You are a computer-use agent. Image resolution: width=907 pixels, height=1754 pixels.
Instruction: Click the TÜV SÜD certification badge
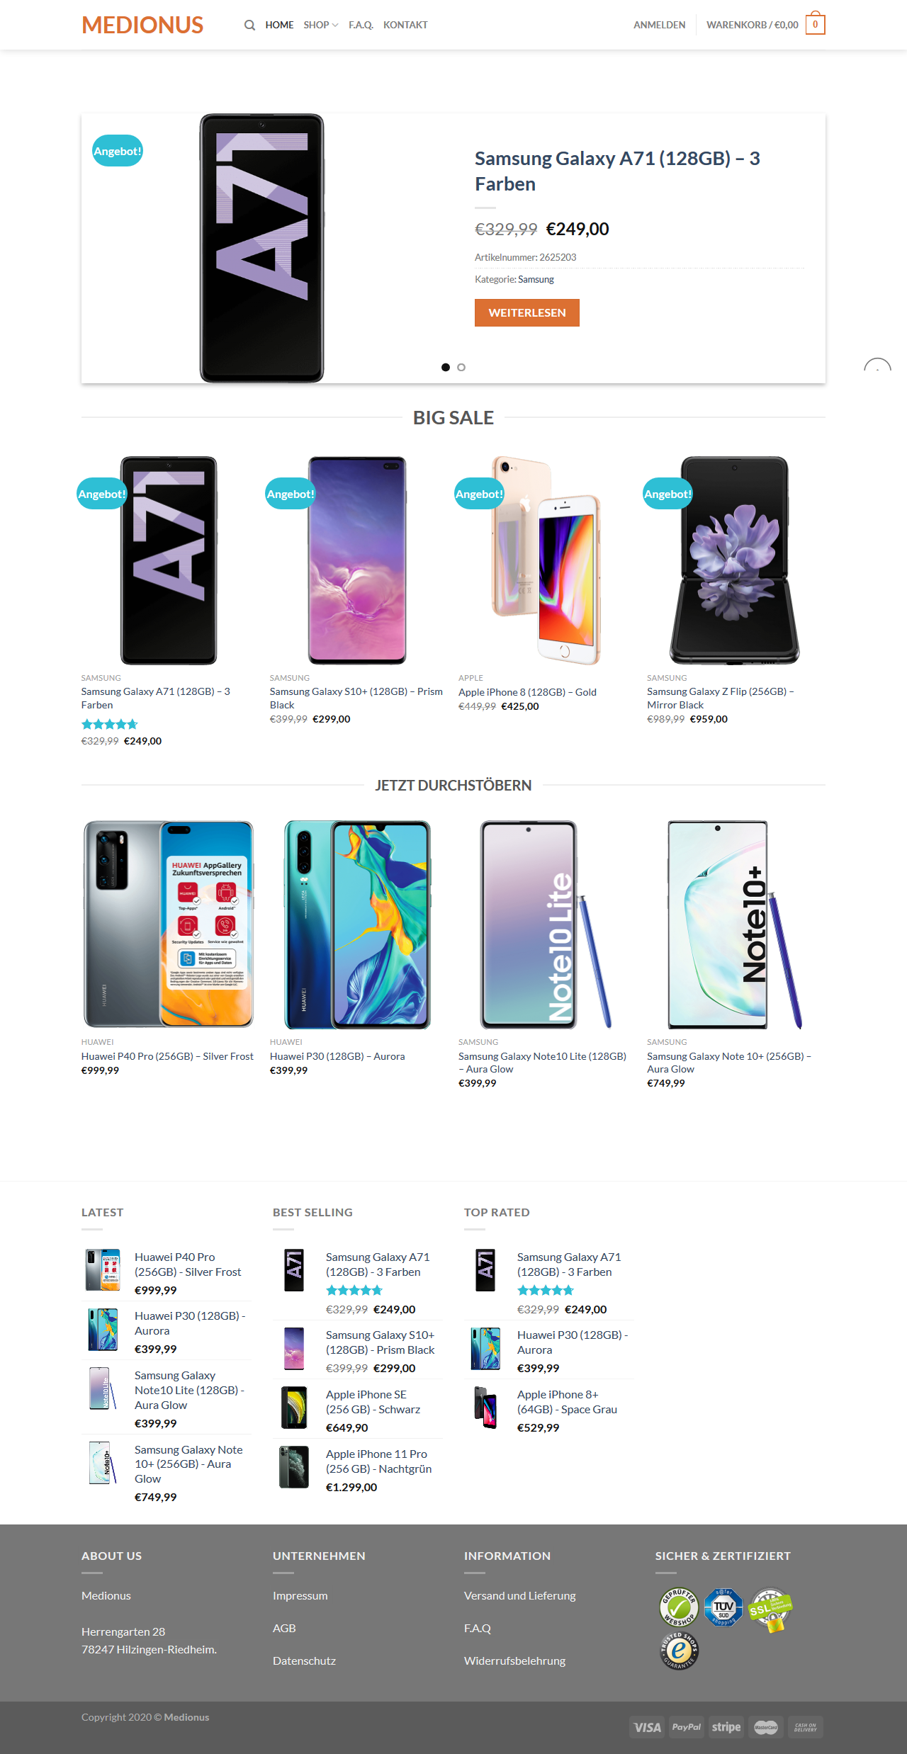click(723, 1607)
